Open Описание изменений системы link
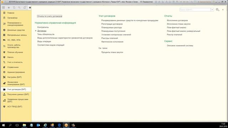The width and height of the screenshot is (228, 128). point(180,46)
